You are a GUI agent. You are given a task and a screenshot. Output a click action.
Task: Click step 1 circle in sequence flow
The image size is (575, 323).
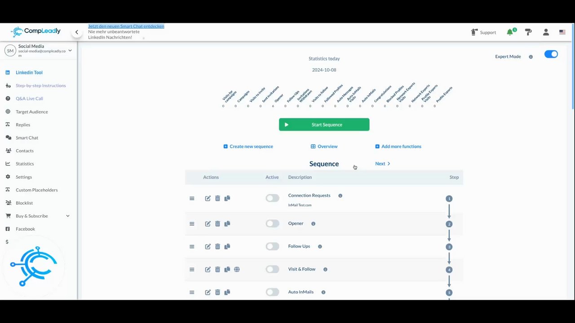pos(449,198)
